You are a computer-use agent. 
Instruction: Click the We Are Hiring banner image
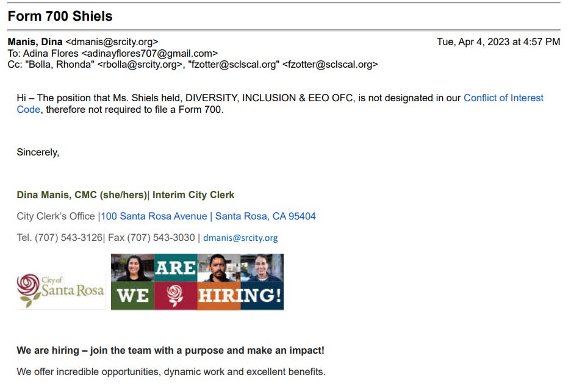tap(198, 282)
